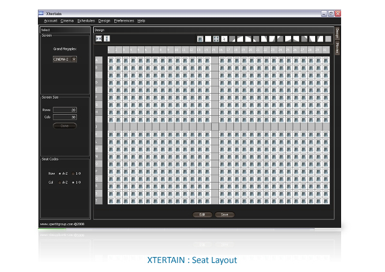
Task: Click the Save button
Action: point(224,215)
